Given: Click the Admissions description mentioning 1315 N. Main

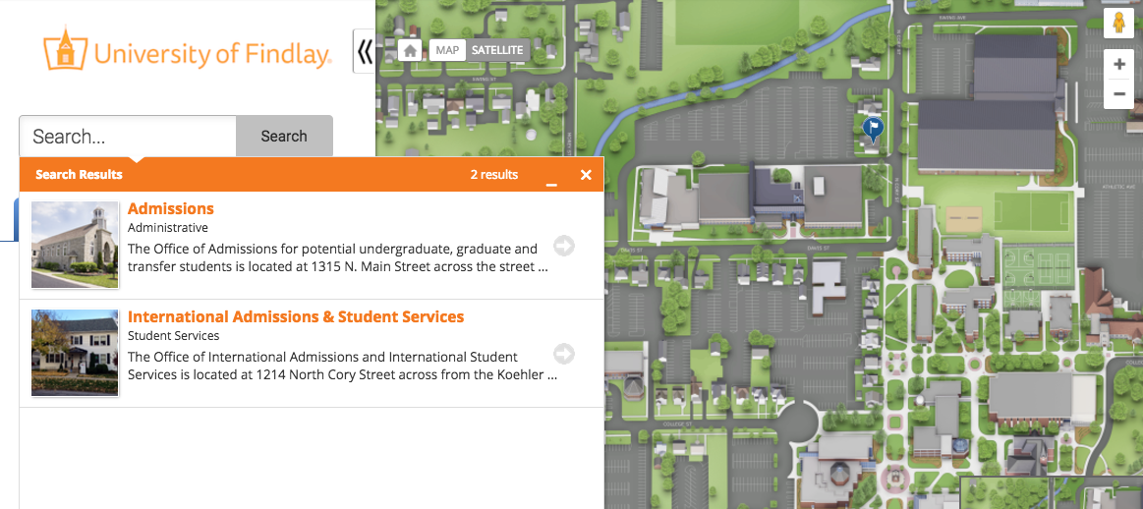Looking at the screenshot, I should [x=337, y=258].
